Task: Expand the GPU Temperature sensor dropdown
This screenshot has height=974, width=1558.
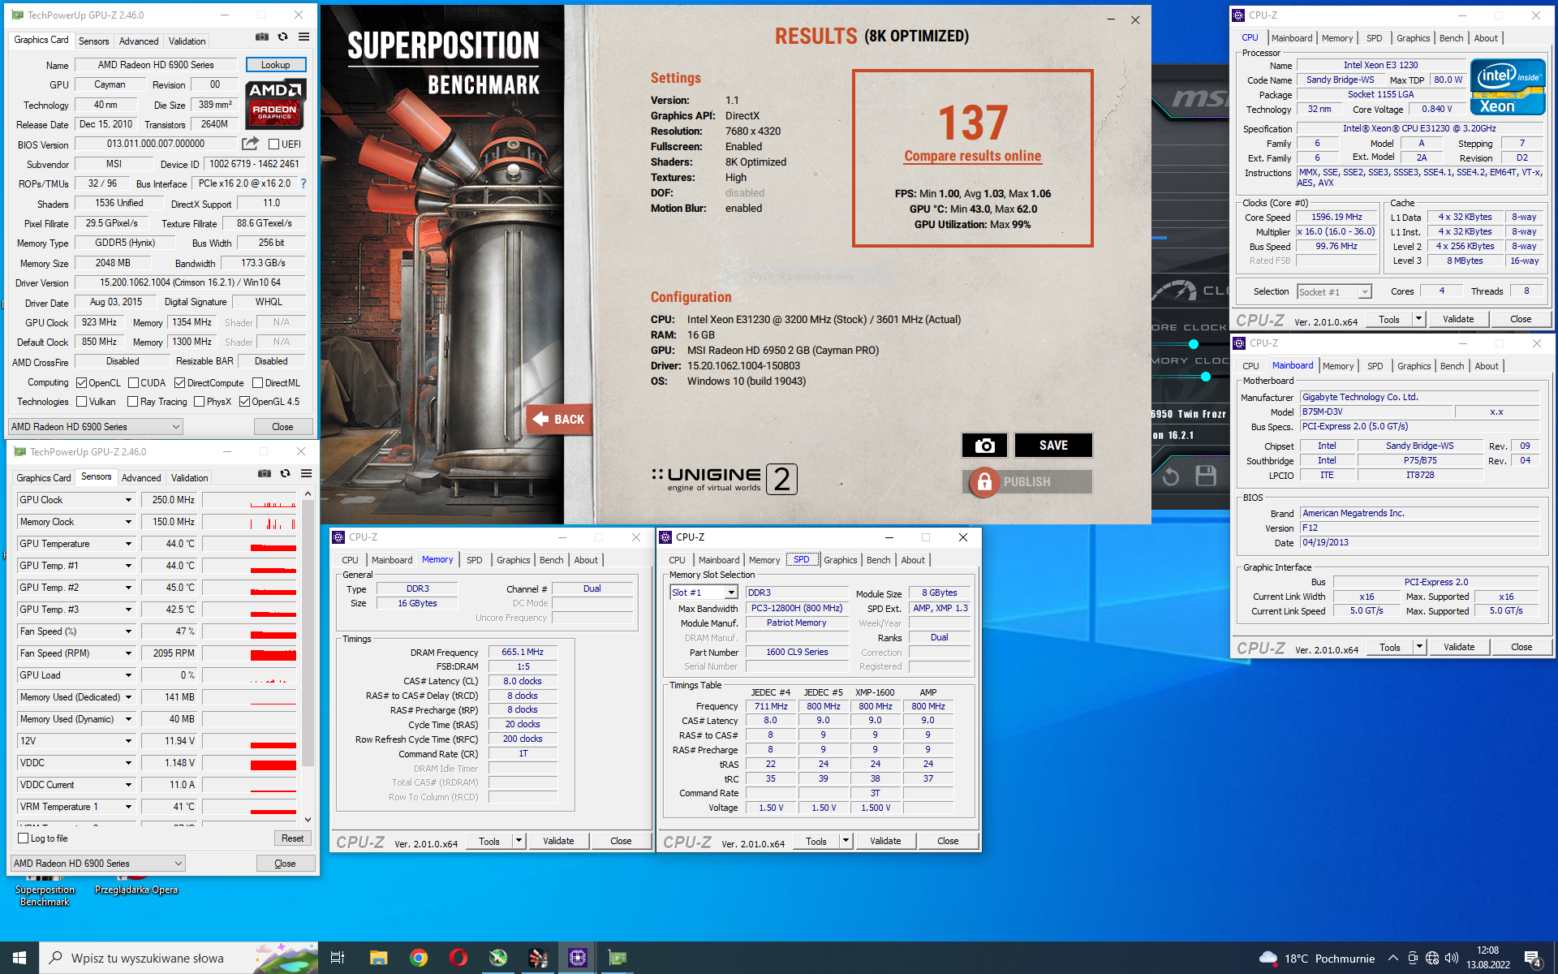Action: pos(128,544)
